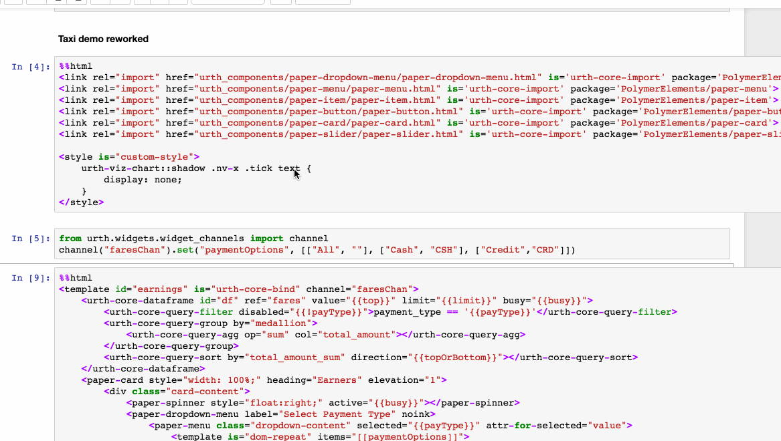
Task: Click the paper-item.html import link line
Action: tap(418, 100)
